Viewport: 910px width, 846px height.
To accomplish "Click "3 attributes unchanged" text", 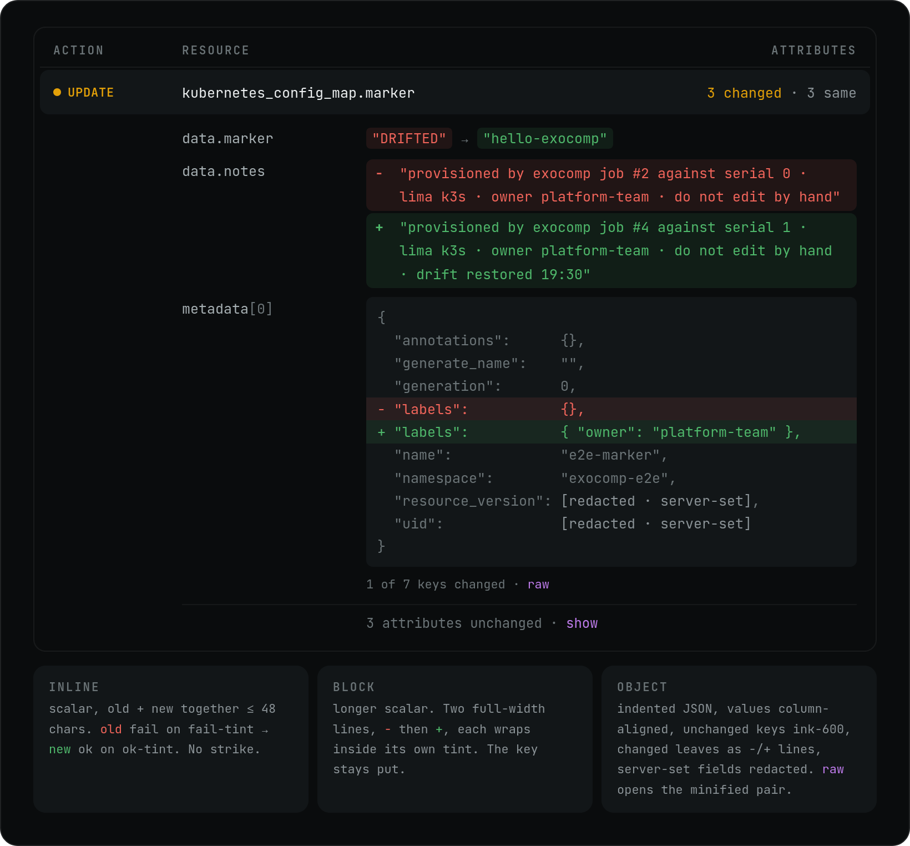I will coord(454,623).
